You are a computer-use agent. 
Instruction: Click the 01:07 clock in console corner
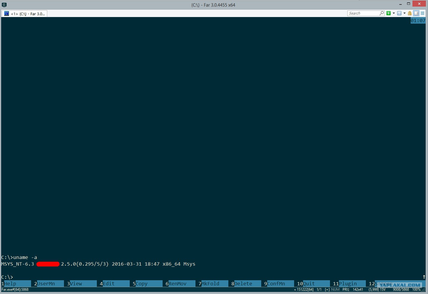coord(418,21)
